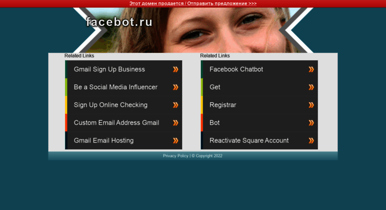Click the left column Related Links heading above Gmail Sign Up Business
This screenshot has height=210, width=386.
click(x=79, y=56)
